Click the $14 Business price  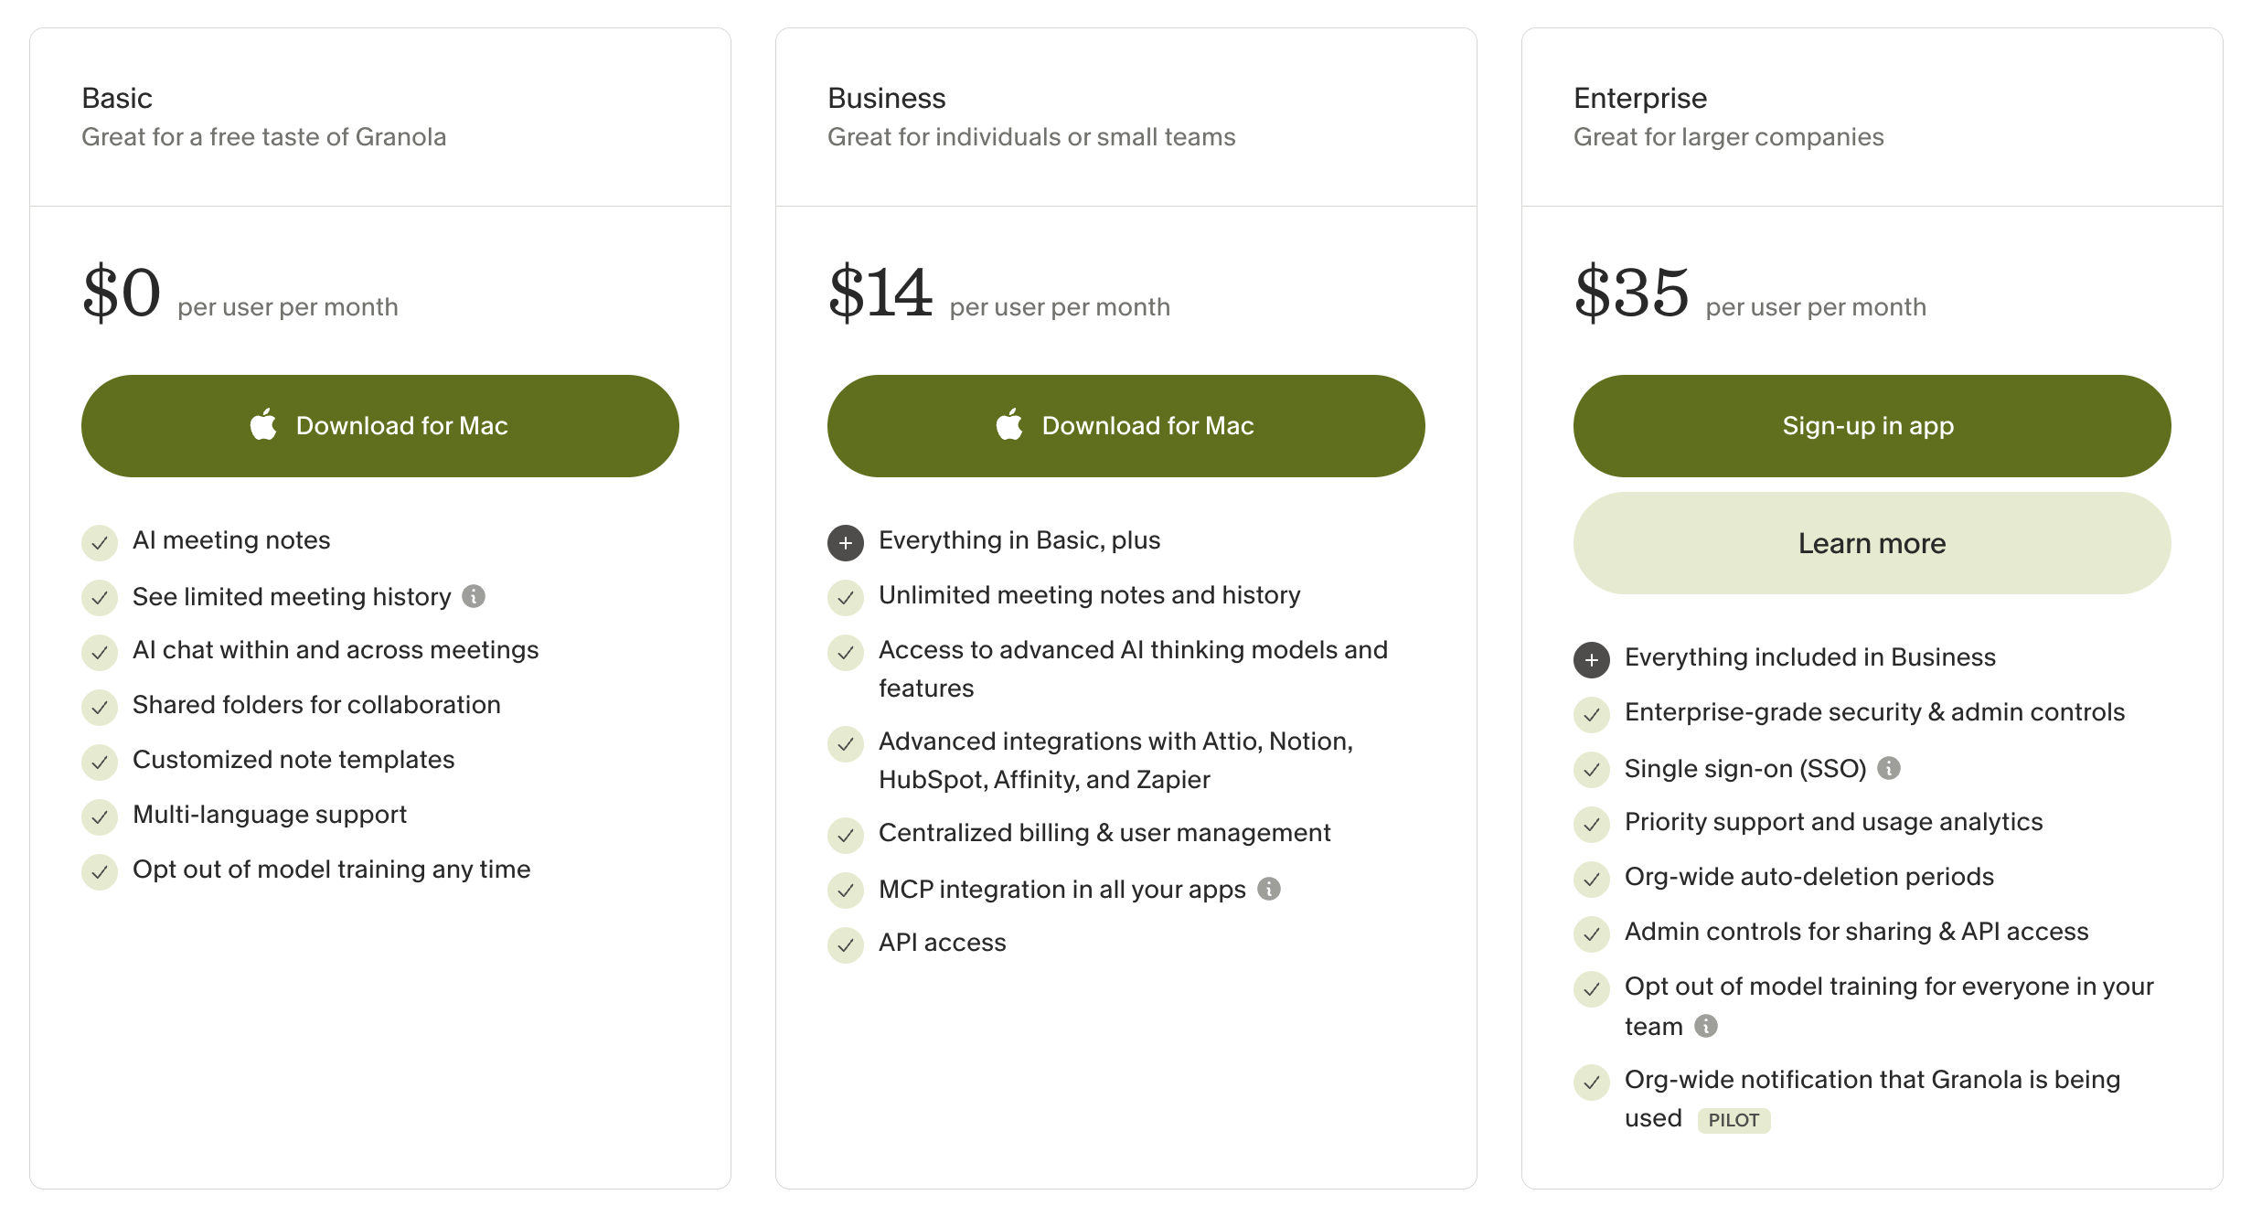coord(880,293)
